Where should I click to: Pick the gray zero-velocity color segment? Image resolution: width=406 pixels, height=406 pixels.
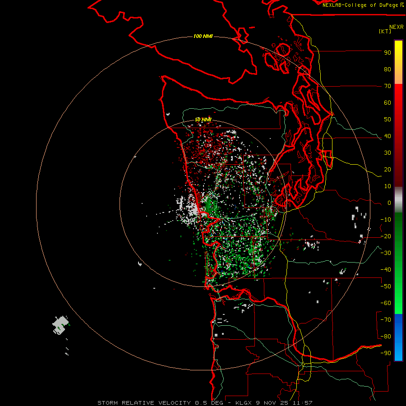[x=398, y=200]
